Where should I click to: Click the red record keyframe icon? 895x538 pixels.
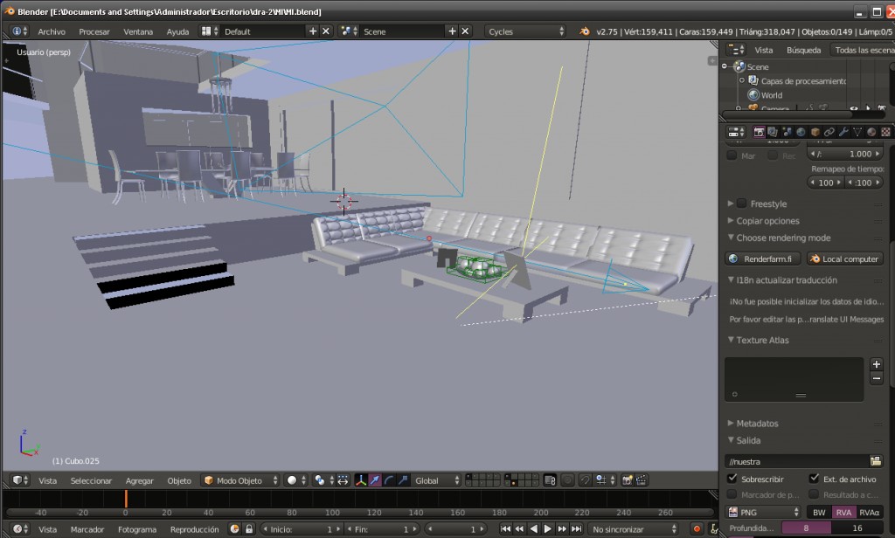(x=697, y=529)
